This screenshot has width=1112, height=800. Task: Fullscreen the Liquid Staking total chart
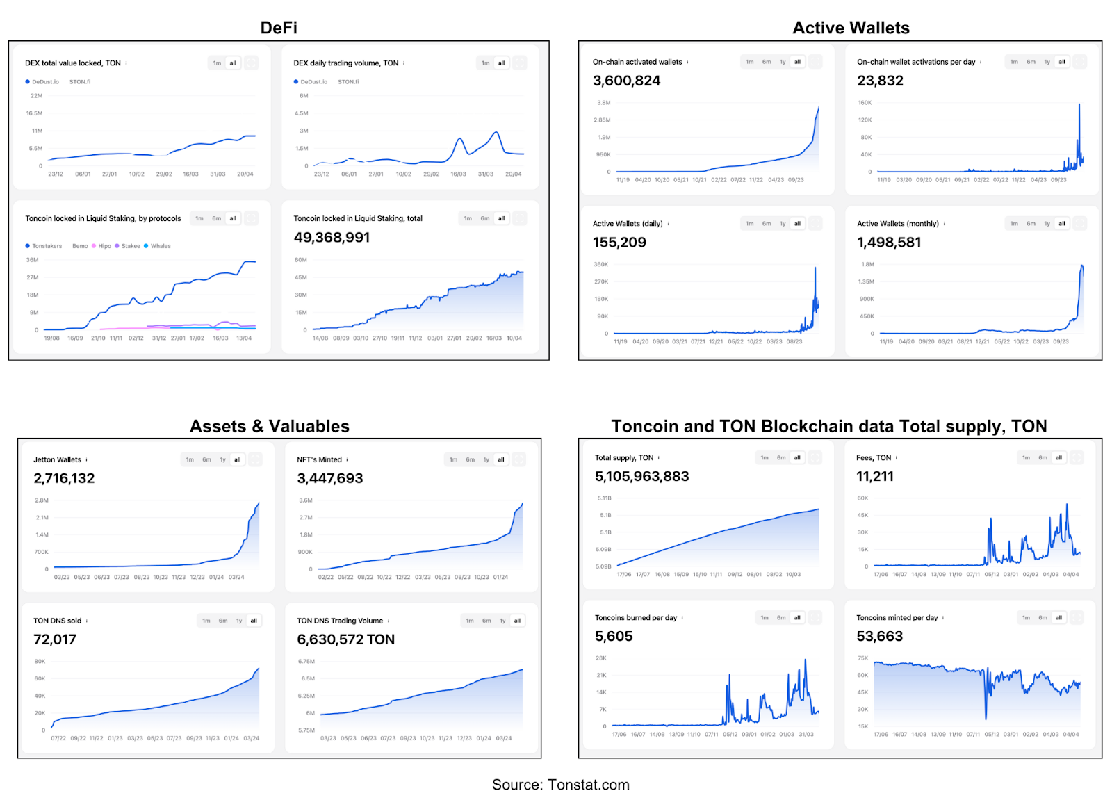(x=519, y=219)
